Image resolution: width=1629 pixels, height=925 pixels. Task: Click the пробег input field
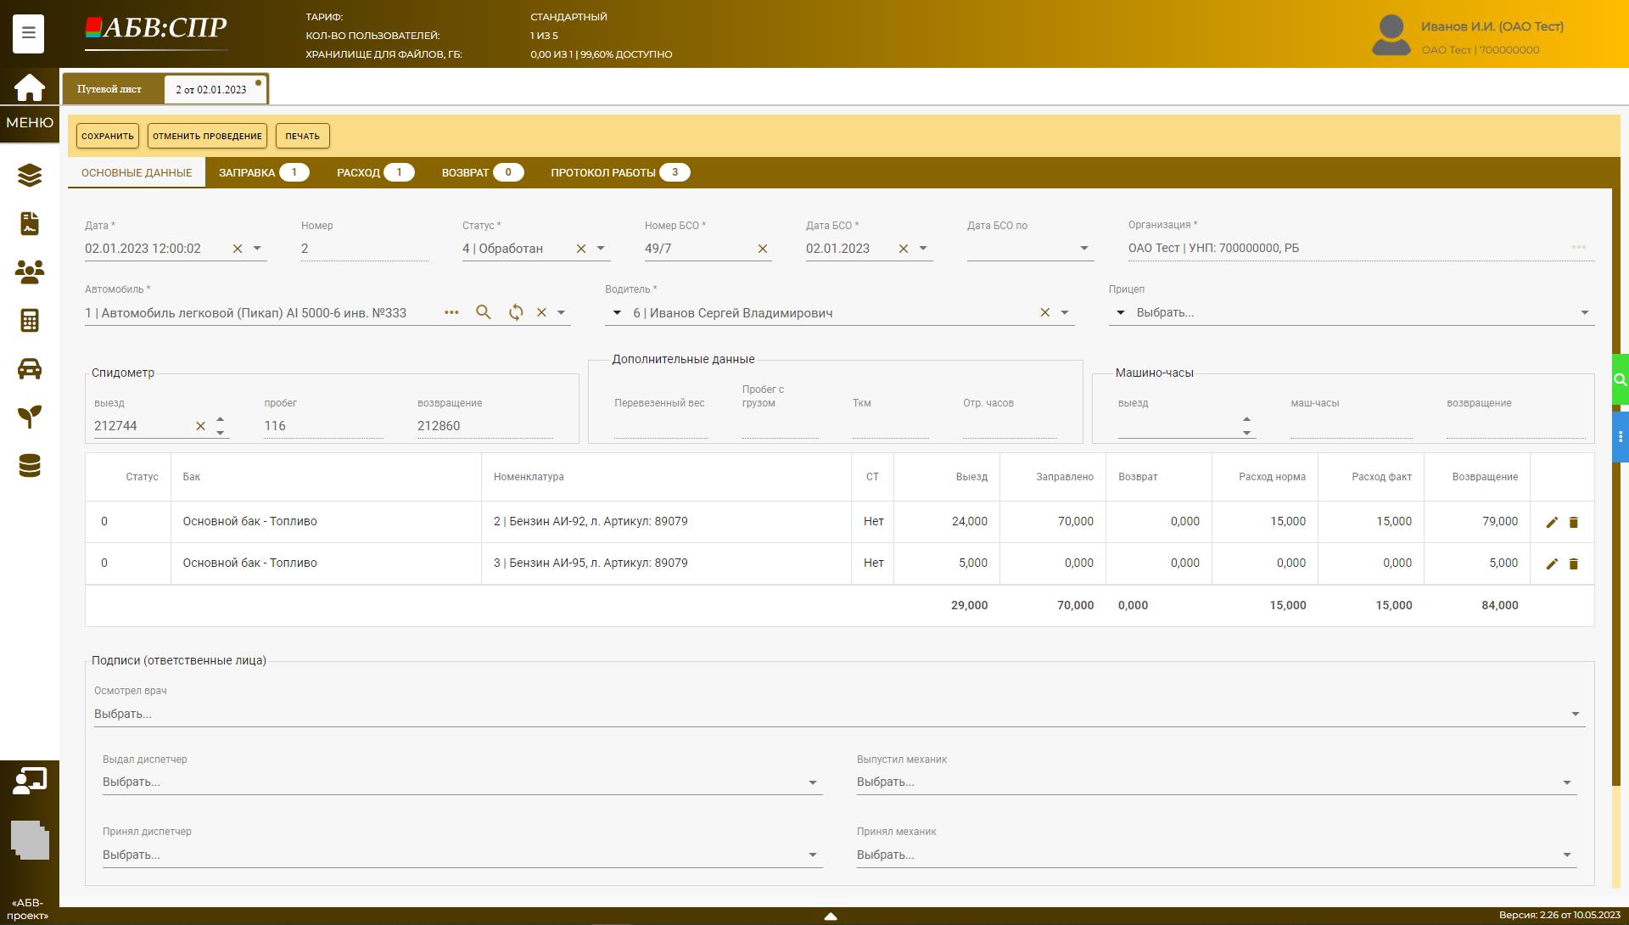tap(322, 426)
